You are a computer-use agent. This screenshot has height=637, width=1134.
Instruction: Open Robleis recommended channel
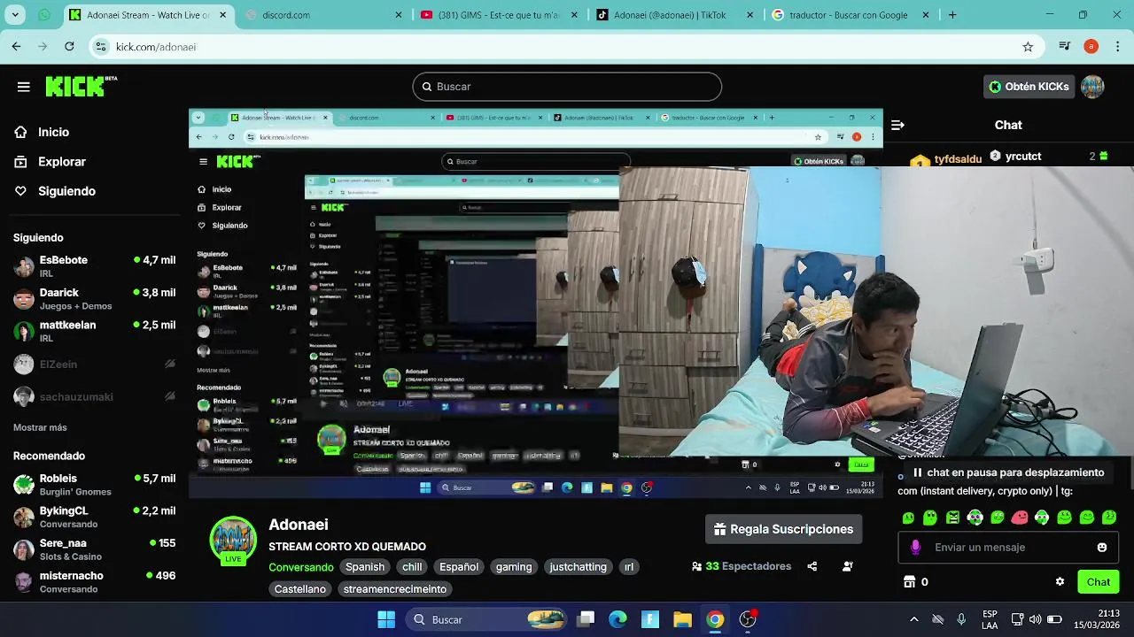(94, 484)
